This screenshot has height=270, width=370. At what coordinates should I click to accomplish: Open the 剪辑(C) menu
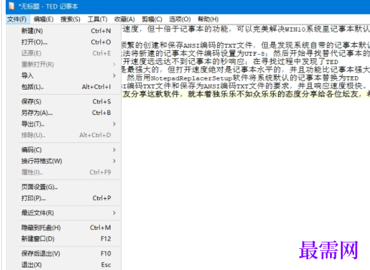152,19
